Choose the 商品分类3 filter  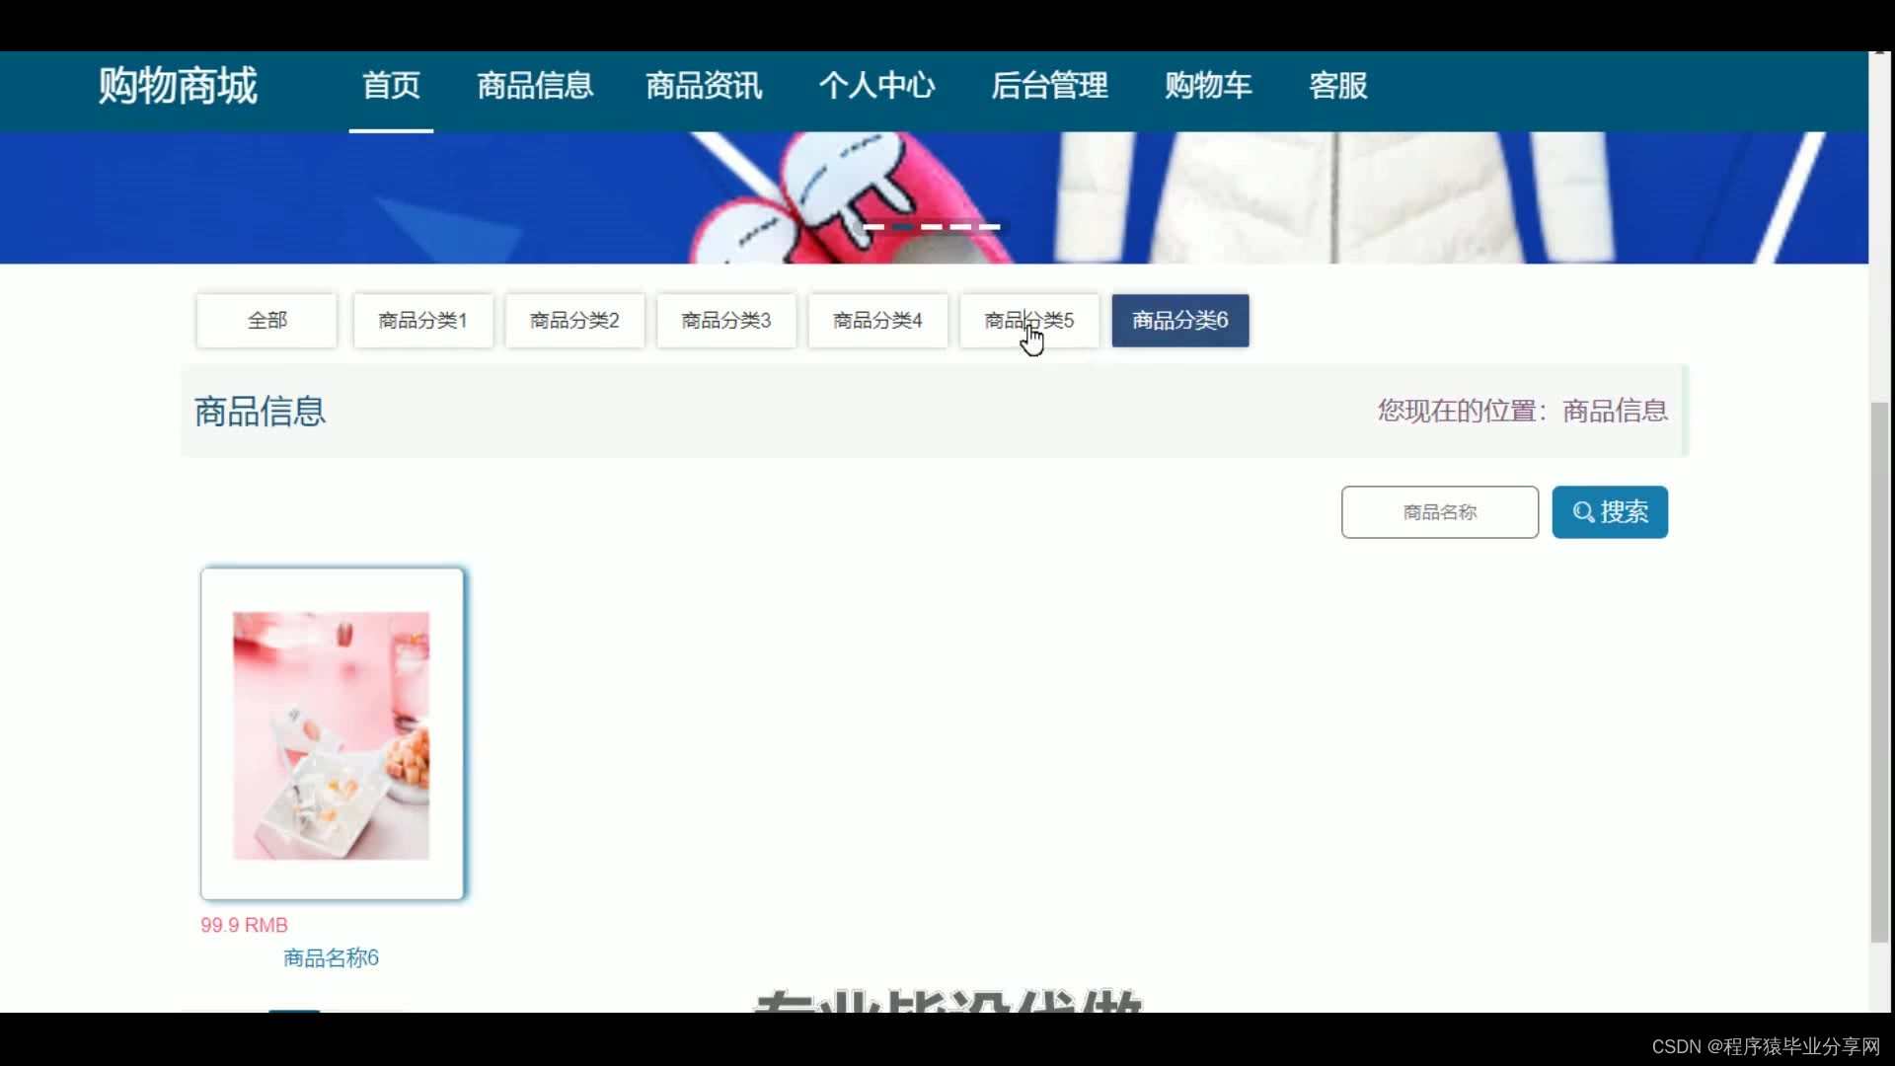click(x=725, y=321)
